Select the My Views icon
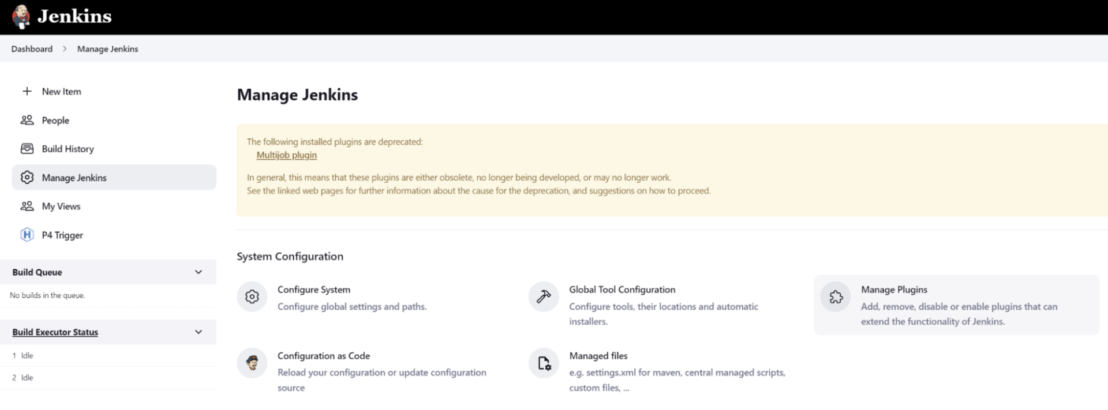 pos(27,206)
